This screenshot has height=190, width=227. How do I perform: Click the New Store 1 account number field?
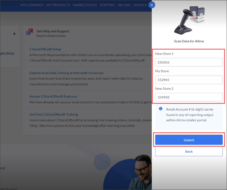189,62
